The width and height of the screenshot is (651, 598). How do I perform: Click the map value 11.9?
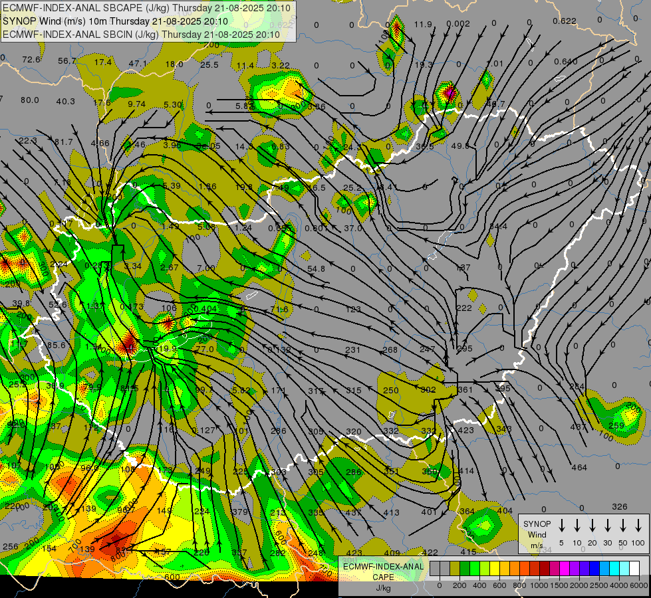coord(423,25)
